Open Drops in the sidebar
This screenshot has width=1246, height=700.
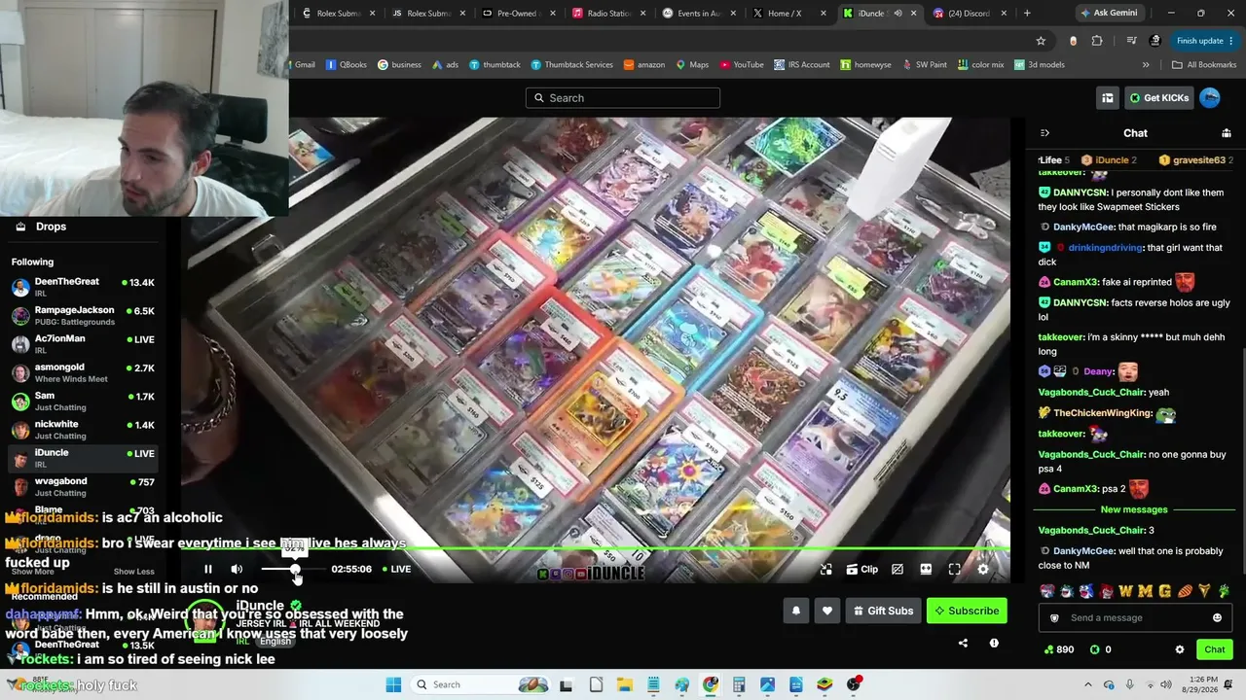point(84,227)
